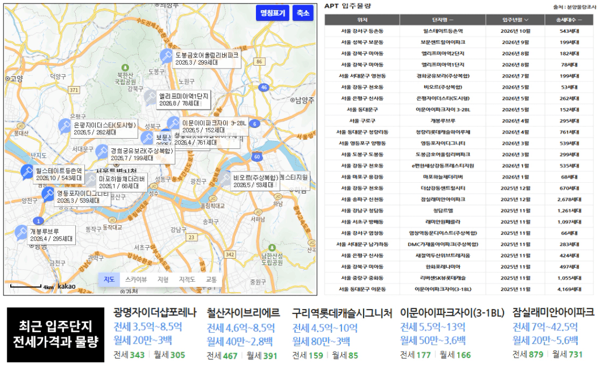Turn on the 지적도 cadastral overlay
Screen dimensions: 598x365
coord(187,280)
